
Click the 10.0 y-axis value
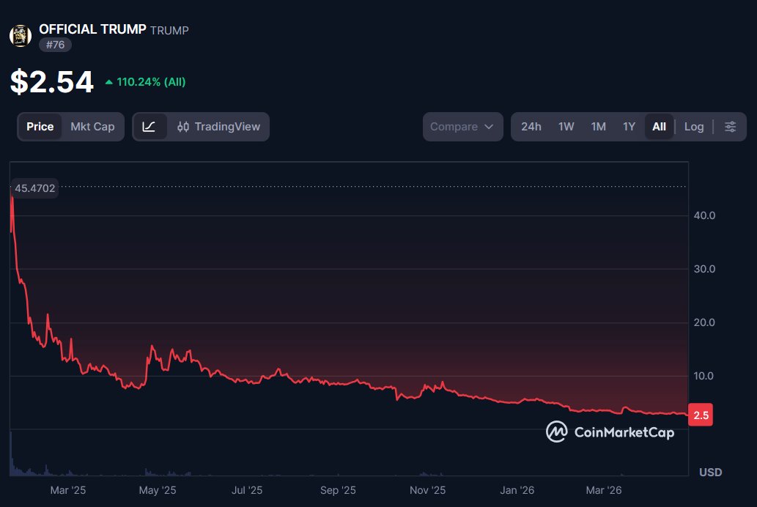point(704,376)
